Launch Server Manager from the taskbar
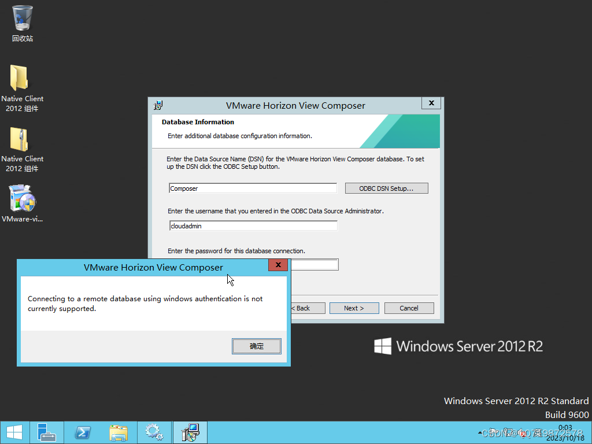Screen dimensions: 592x444 [47, 432]
